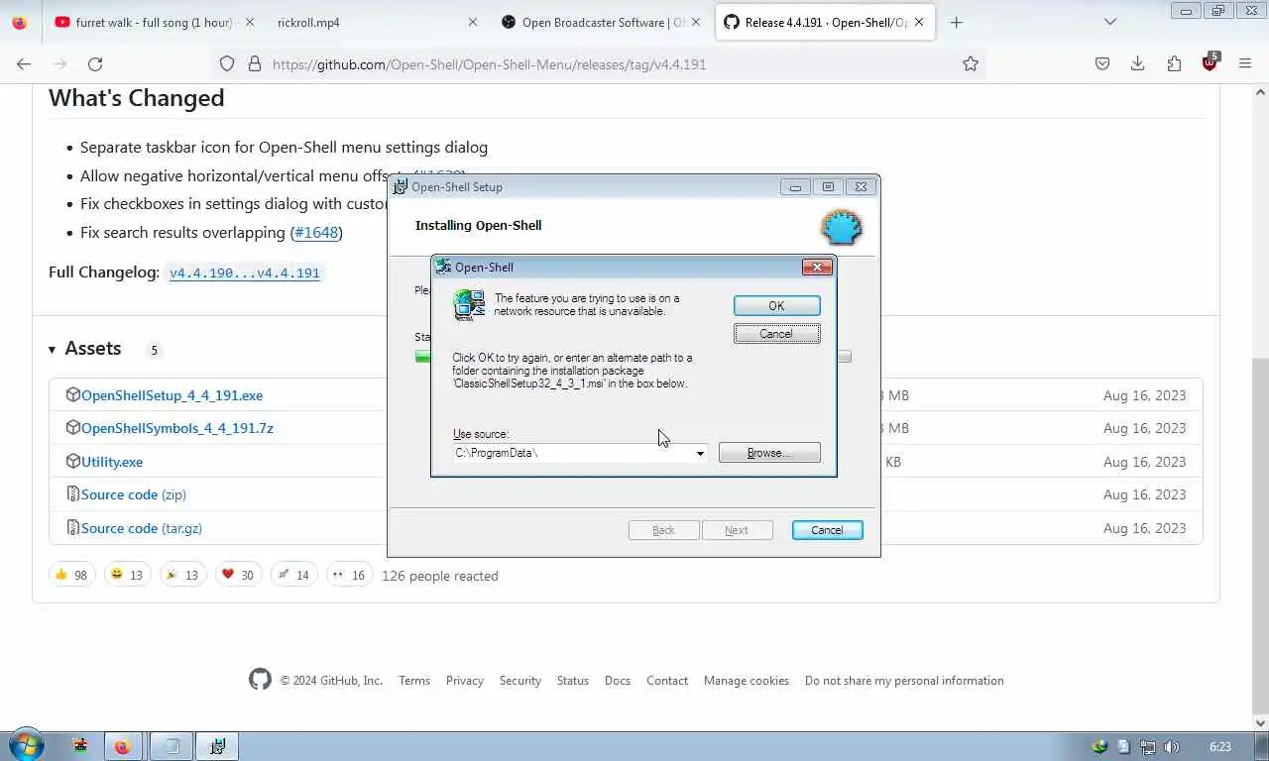The height and width of the screenshot is (761, 1269).
Task: Open the Privacy footer link
Action: pyautogui.click(x=465, y=681)
